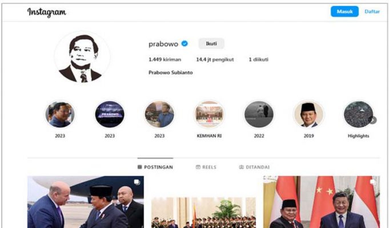Viewport: 389px width, 228px height.
Task: Switch to the POSTINGAN tab
Action: click(155, 167)
